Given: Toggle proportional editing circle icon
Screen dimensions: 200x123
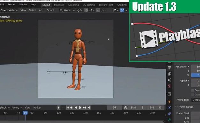Looking at the screenshot, I should coord(98,10).
